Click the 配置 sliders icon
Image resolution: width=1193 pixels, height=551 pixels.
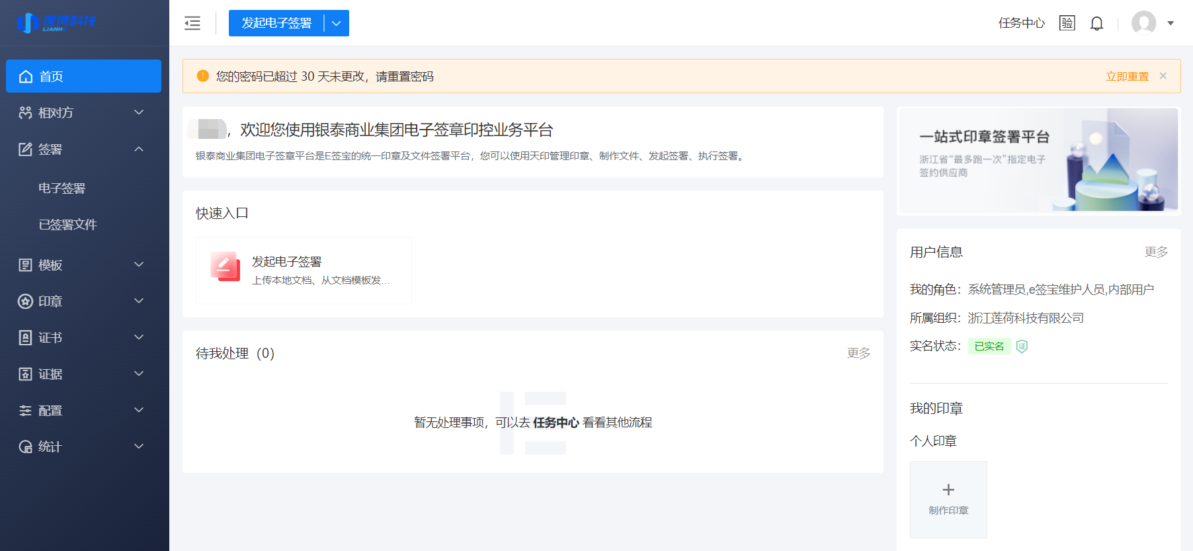coord(25,410)
